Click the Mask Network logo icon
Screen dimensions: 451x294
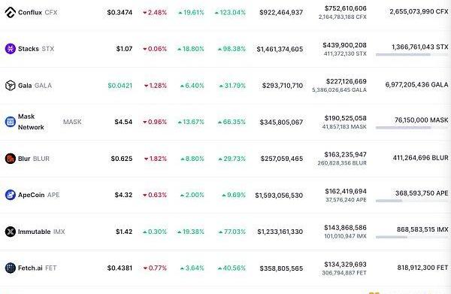tap(11, 122)
